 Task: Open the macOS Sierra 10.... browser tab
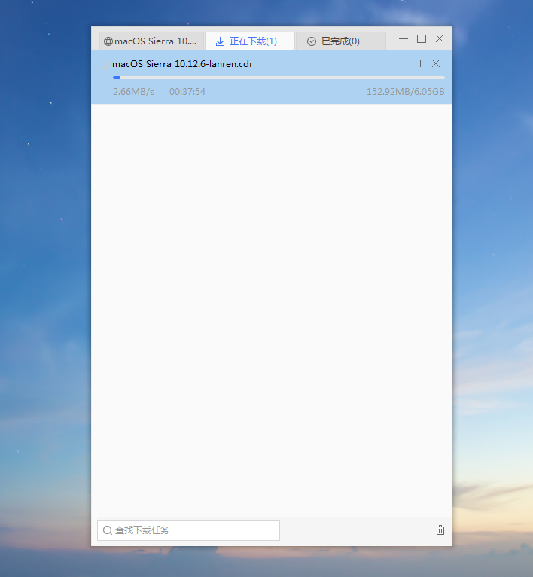pyautogui.click(x=151, y=41)
